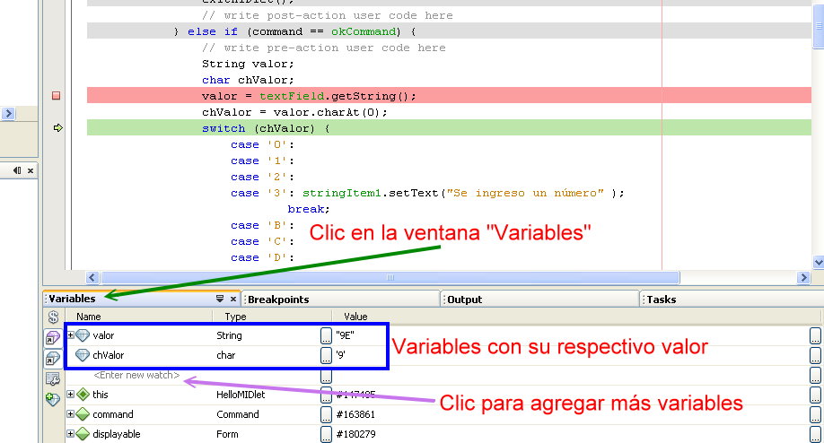824x443 pixels.
Task: Select the this row name
Action: click(101, 395)
